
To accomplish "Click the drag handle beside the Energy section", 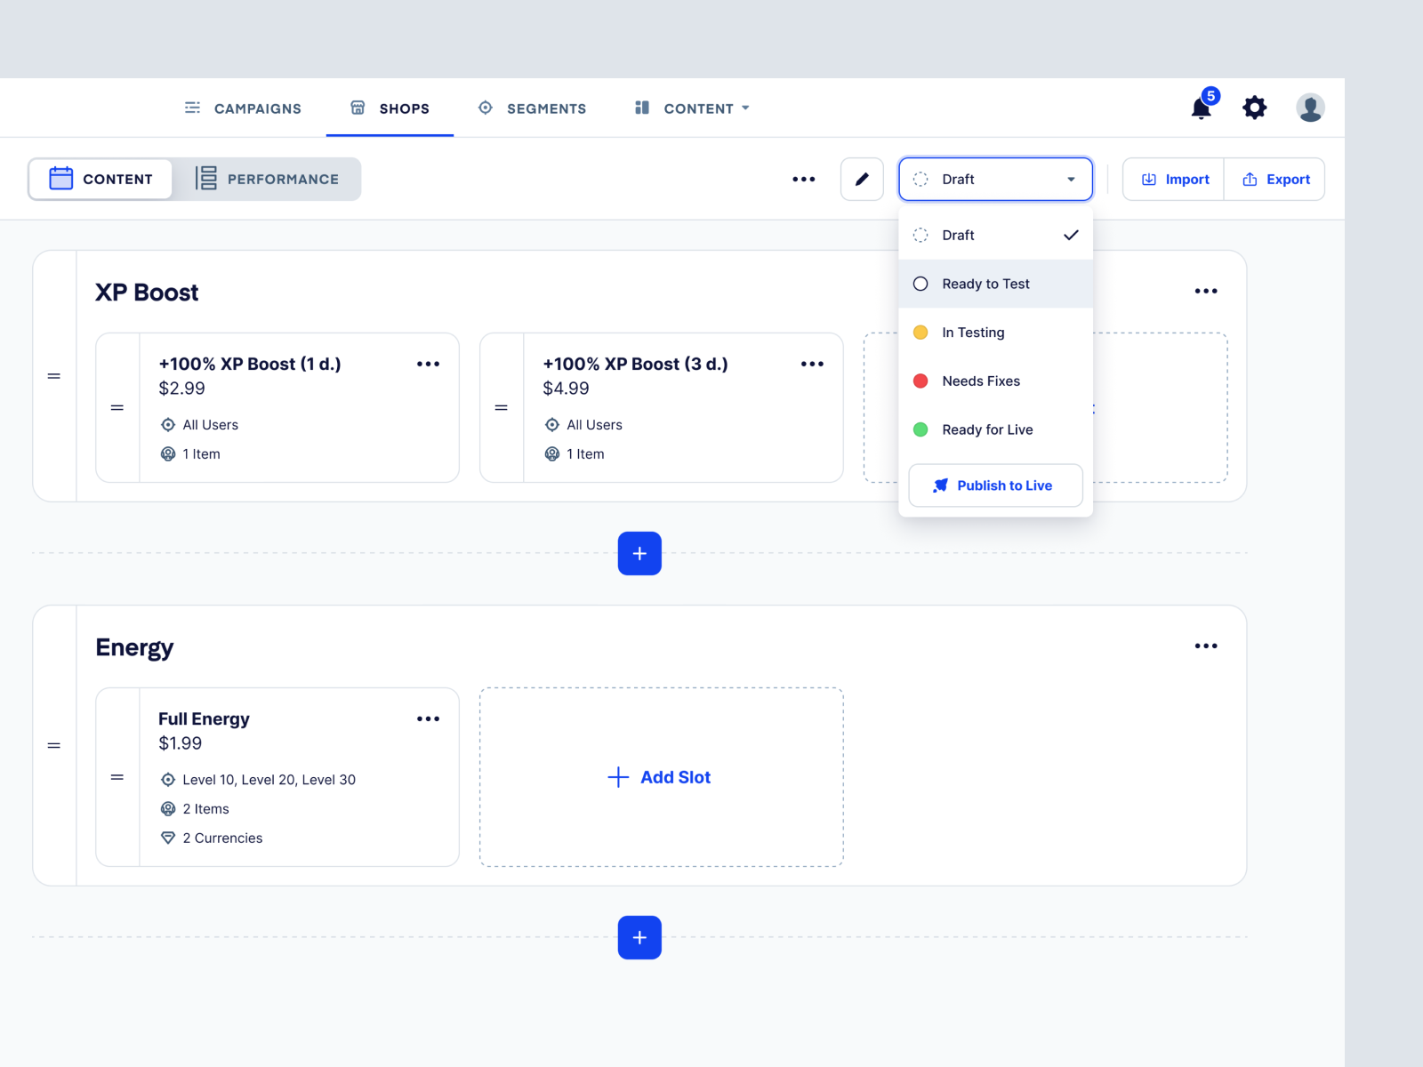I will [x=54, y=745].
